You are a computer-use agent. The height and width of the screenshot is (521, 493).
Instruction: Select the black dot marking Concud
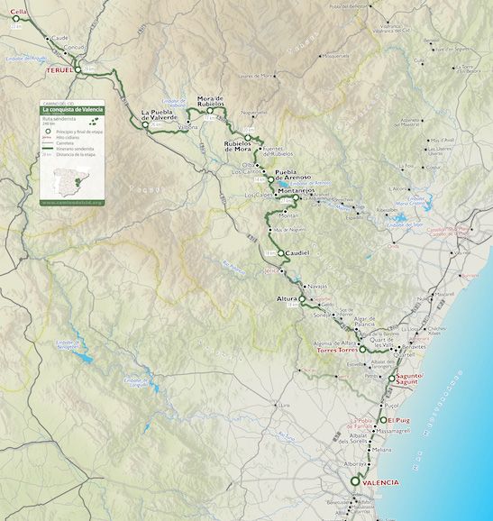[x=65, y=53]
